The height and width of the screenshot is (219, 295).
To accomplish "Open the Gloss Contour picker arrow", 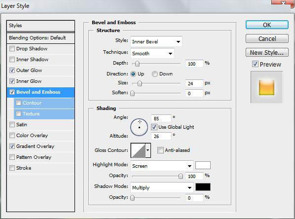I will [148, 150].
